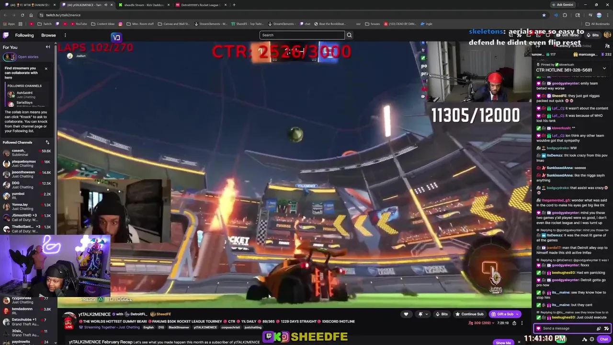Open the Chrome three-dot menu
Image resolution: width=613 pixels, height=345 pixels.
(x=607, y=15)
